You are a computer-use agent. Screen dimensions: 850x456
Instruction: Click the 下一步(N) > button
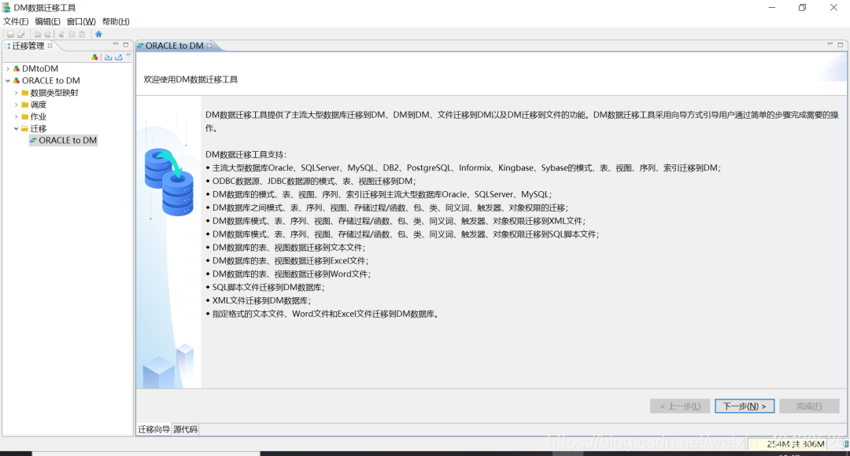(x=745, y=406)
